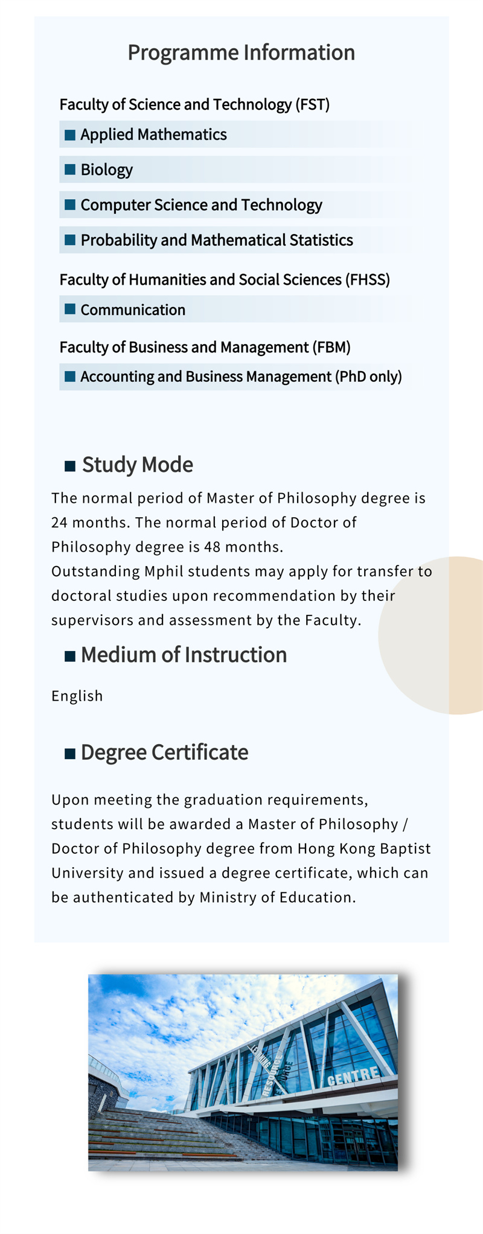The image size is (483, 1234).
Task: Click the Faculty of Business and Management heading
Action: pos(205,347)
